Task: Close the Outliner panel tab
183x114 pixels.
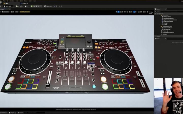Action: [165, 9]
